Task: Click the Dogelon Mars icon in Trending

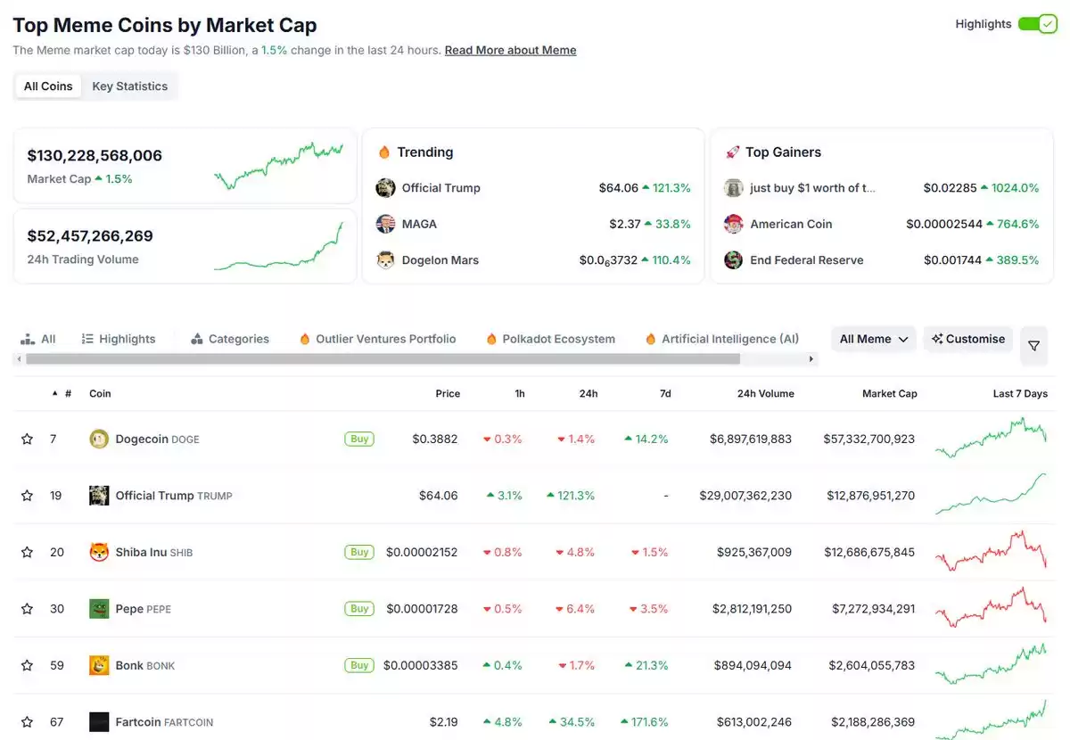Action: coord(385,260)
